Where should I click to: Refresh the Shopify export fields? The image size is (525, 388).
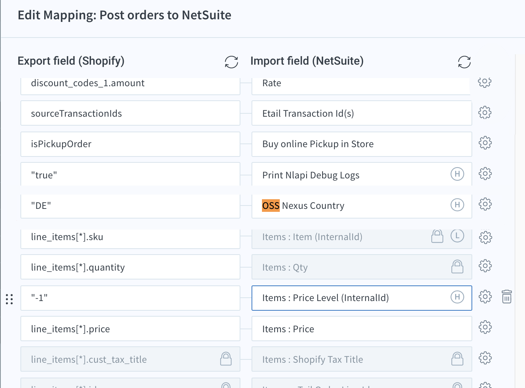coord(231,62)
